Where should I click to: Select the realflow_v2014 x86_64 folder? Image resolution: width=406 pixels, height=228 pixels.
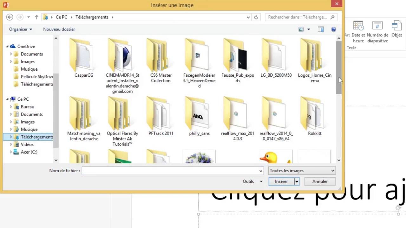click(276, 119)
